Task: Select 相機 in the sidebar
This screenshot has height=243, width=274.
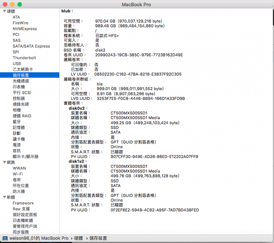Action: pyautogui.click(x=17, y=110)
